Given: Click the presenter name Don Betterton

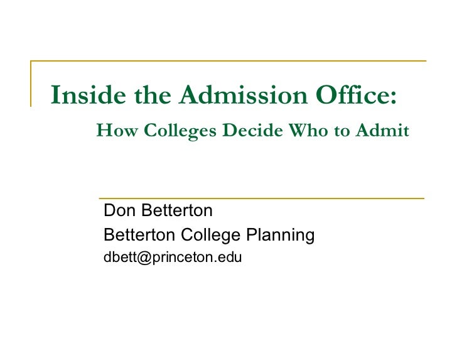Looking at the screenshot, I should click(158, 210).
